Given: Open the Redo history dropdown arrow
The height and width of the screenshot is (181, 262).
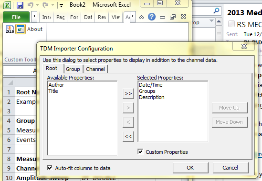Looking at the screenshot, I should [x=52, y=5].
